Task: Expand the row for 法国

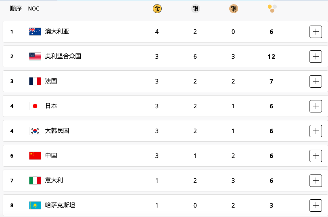Action: click(316, 81)
